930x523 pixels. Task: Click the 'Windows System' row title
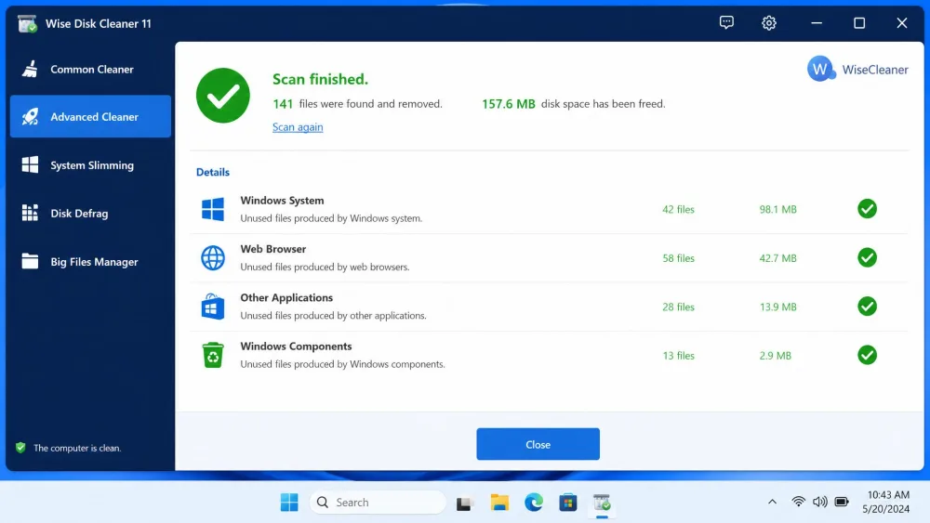pyautogui.click(x=282, y=201)
